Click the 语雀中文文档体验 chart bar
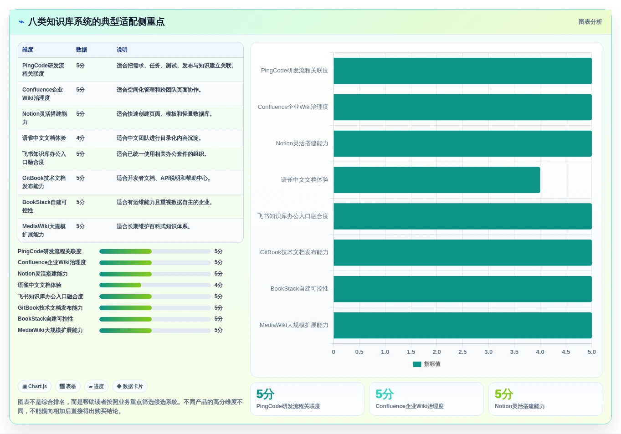The image size is (621, 434). click(437, 180)
